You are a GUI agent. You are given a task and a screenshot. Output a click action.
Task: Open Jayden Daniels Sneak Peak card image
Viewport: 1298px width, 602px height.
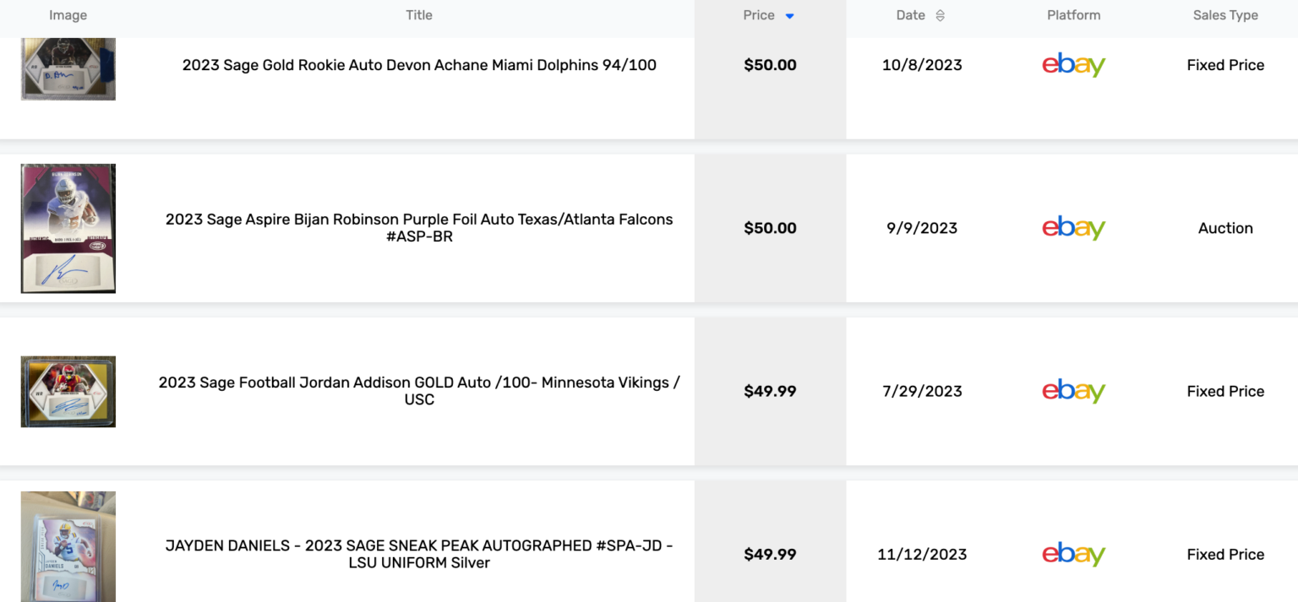[68, 546]
